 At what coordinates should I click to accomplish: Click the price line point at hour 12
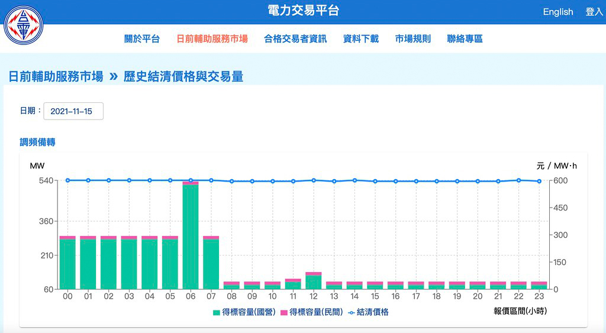(314, 180)
